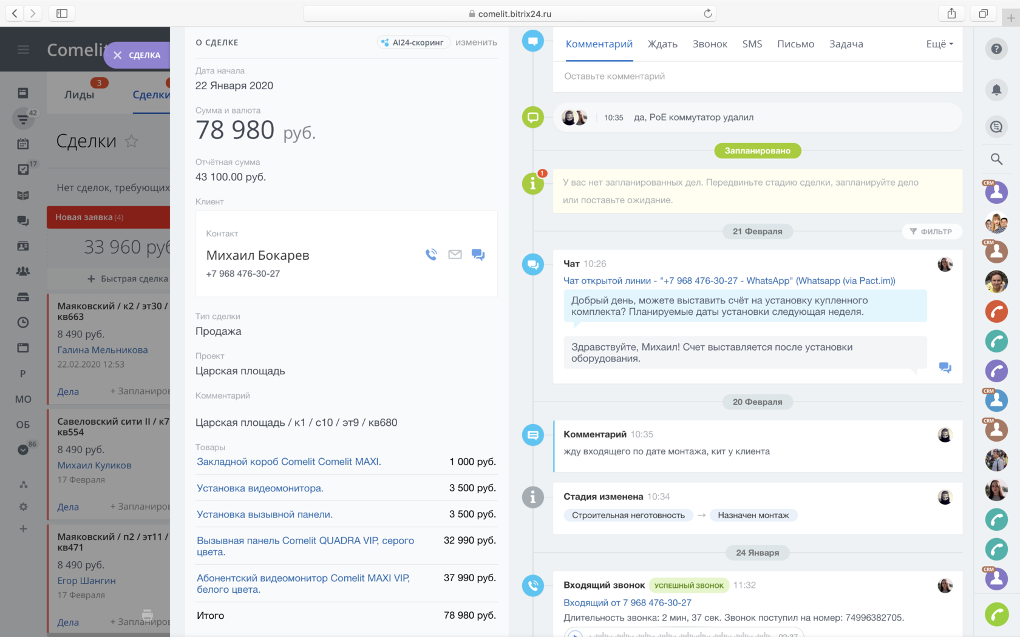Call Михаил Бокарев using the phone icon
1020x637 pixels.
431,255
